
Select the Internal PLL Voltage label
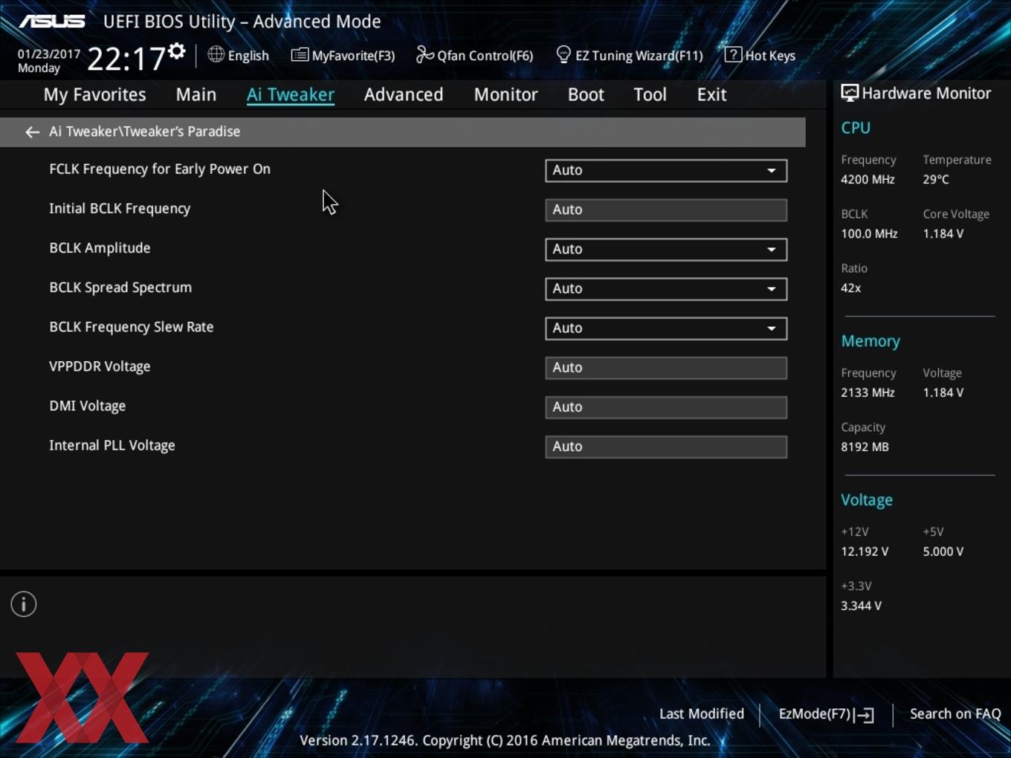(x=112, y=444)
